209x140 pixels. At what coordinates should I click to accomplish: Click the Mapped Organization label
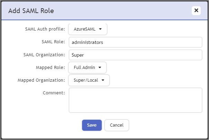coord(41,80)
